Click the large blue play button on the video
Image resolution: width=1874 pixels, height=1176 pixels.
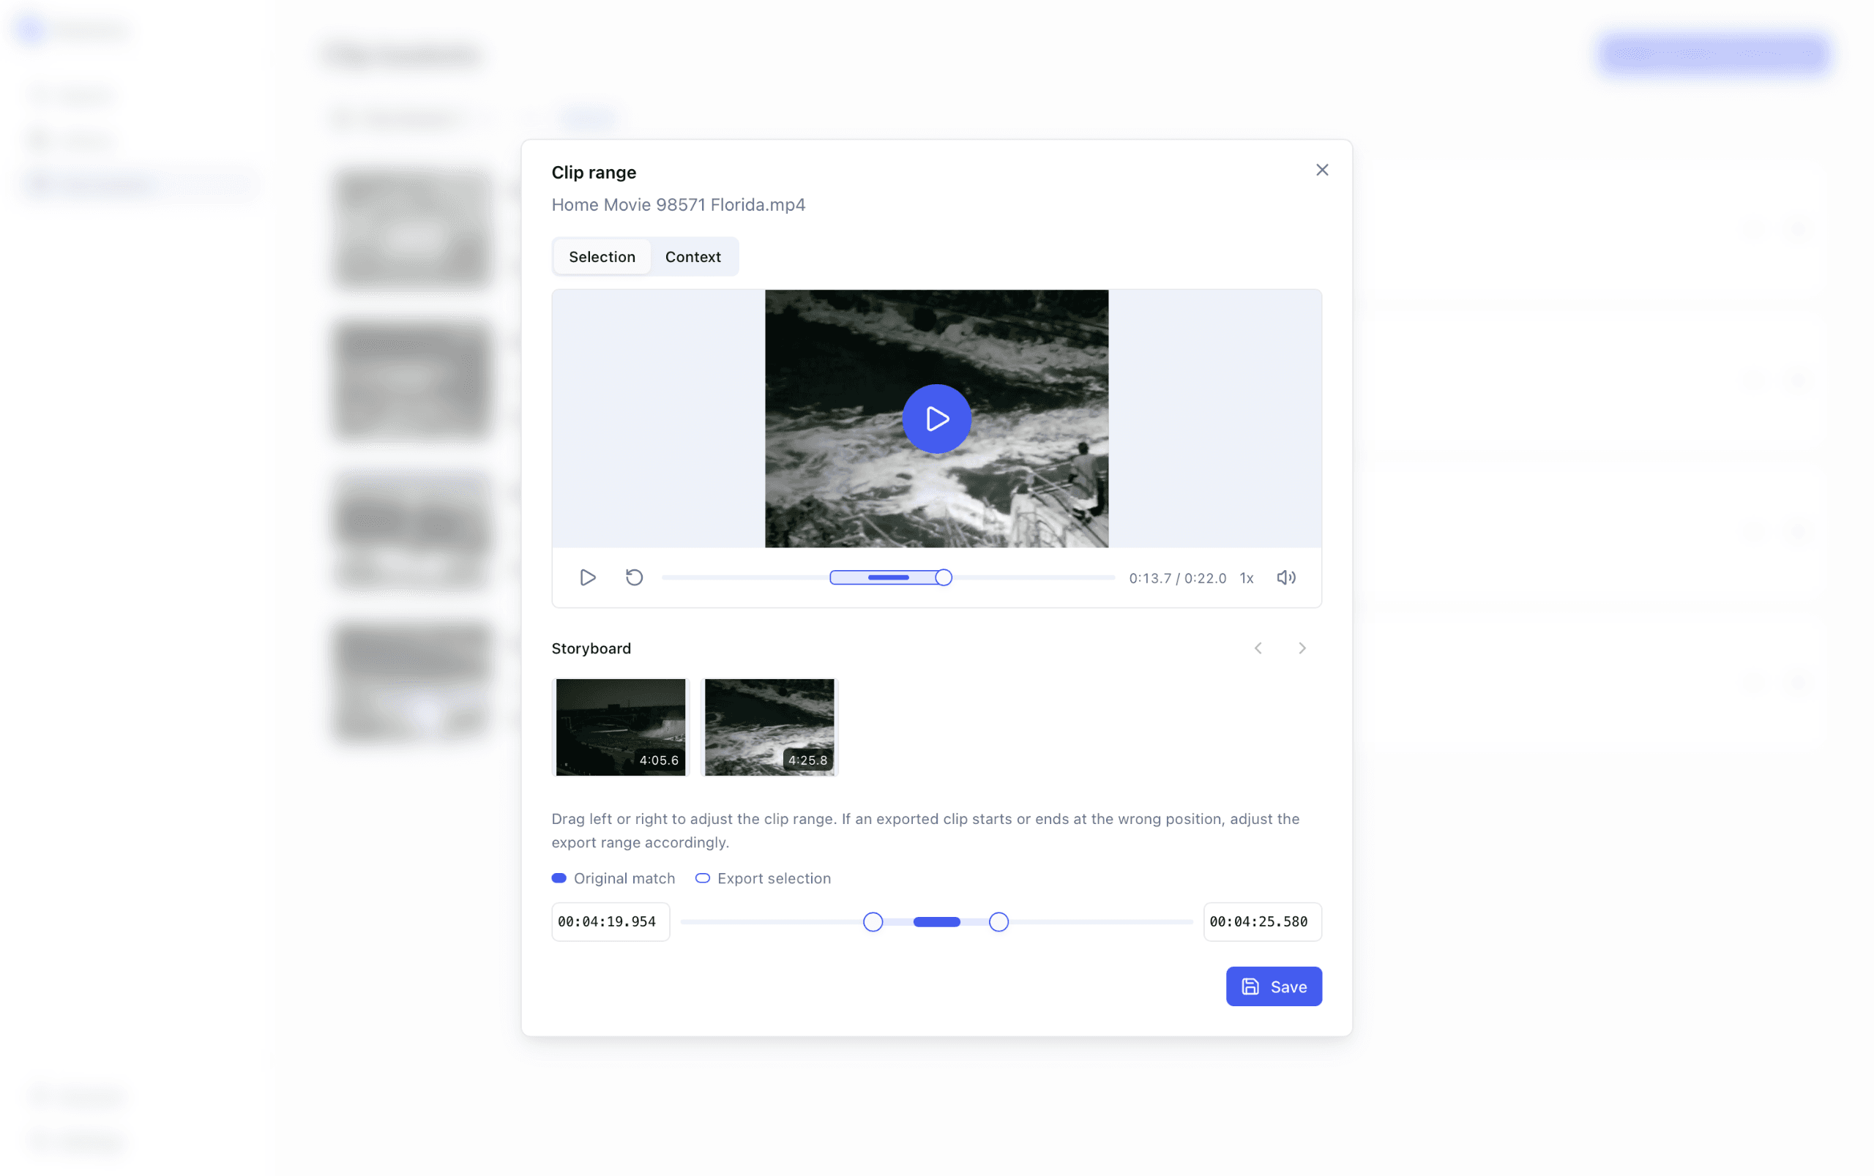click(x=936, y=419)
